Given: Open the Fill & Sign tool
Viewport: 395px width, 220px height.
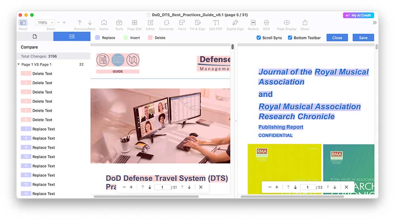Looking at the screenshot, I should 198,23.
